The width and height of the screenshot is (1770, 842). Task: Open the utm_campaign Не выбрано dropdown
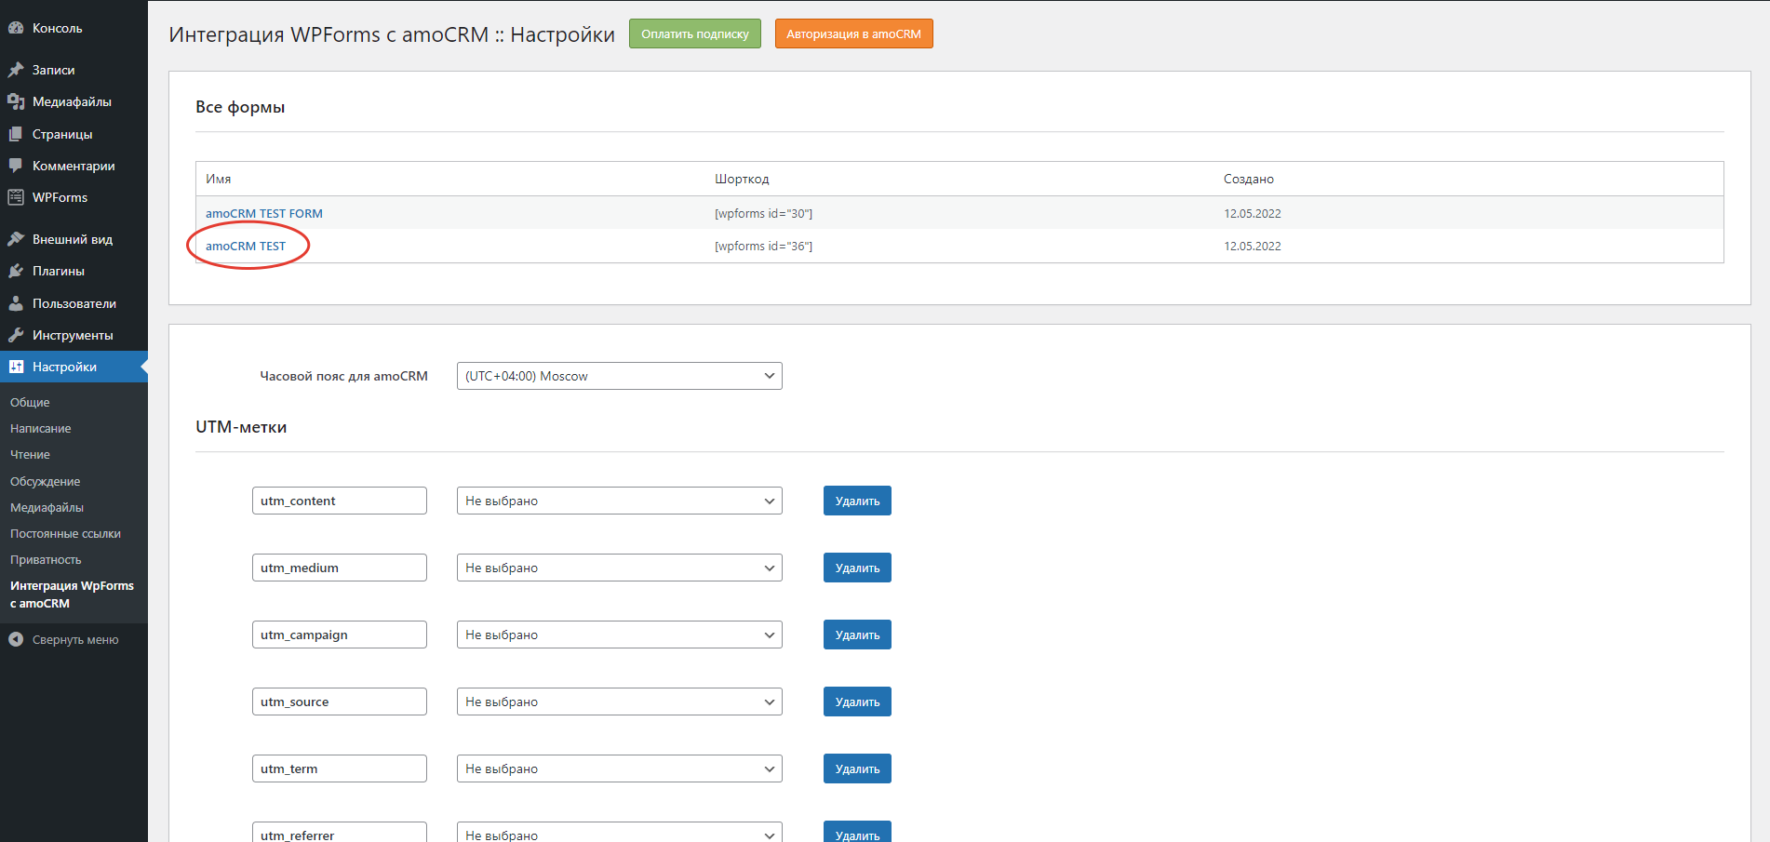(x=619, y=634)
